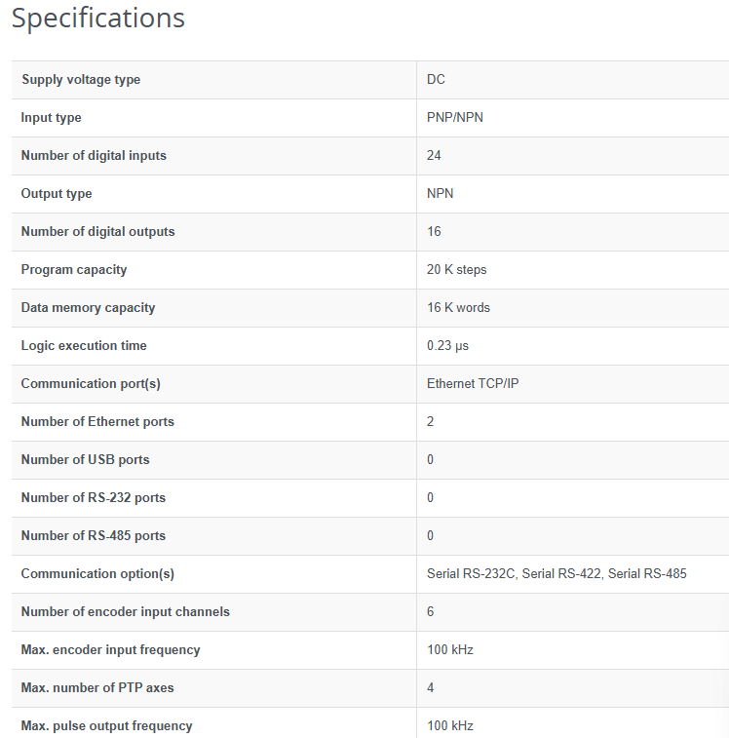Screen dimensions: 729x738
Task: Select the Ethernet TCP/IP value
Action: coord(473,384)
